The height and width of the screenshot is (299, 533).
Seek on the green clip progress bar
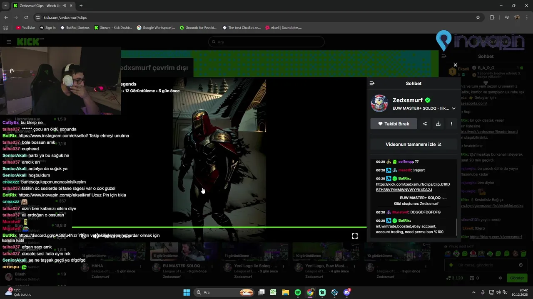219,227
